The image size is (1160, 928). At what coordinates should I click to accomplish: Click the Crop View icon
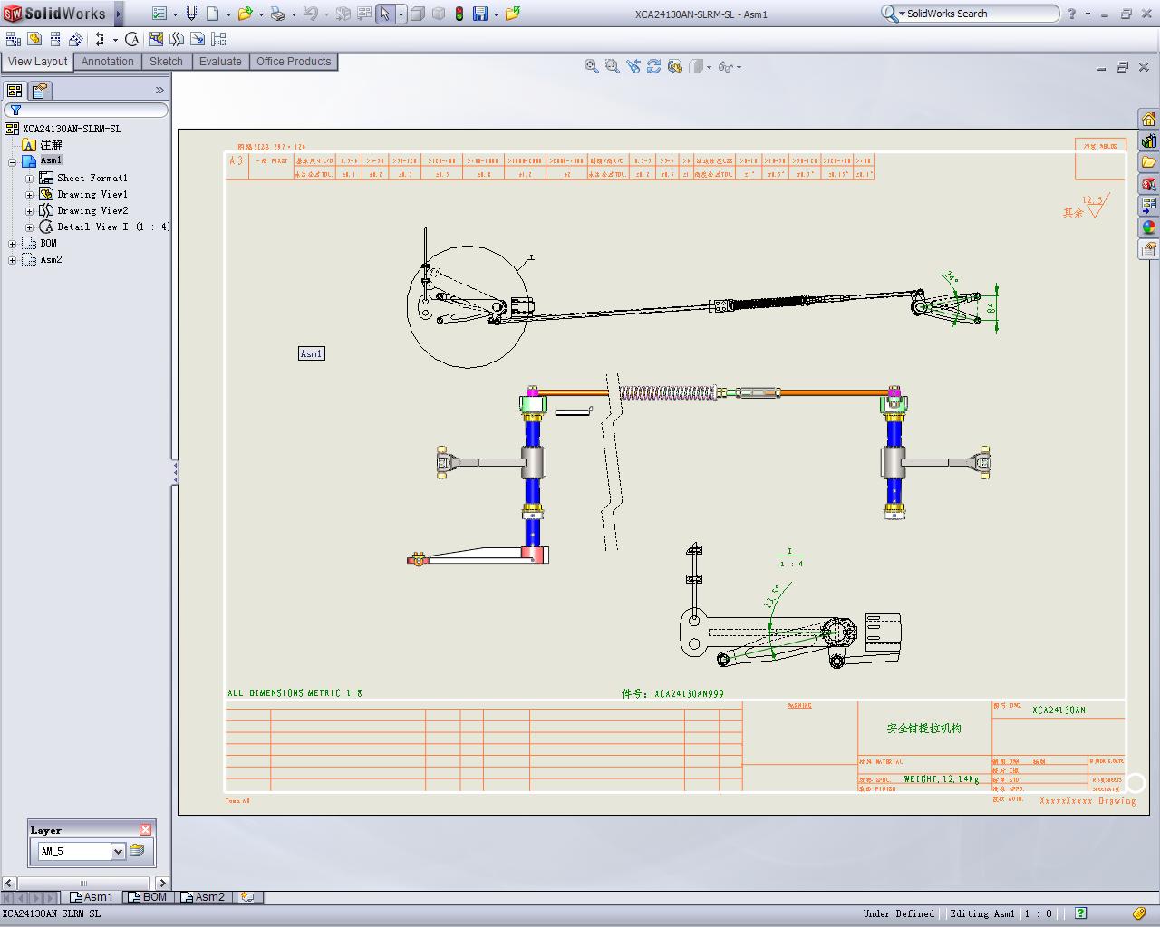click(198, 39)
